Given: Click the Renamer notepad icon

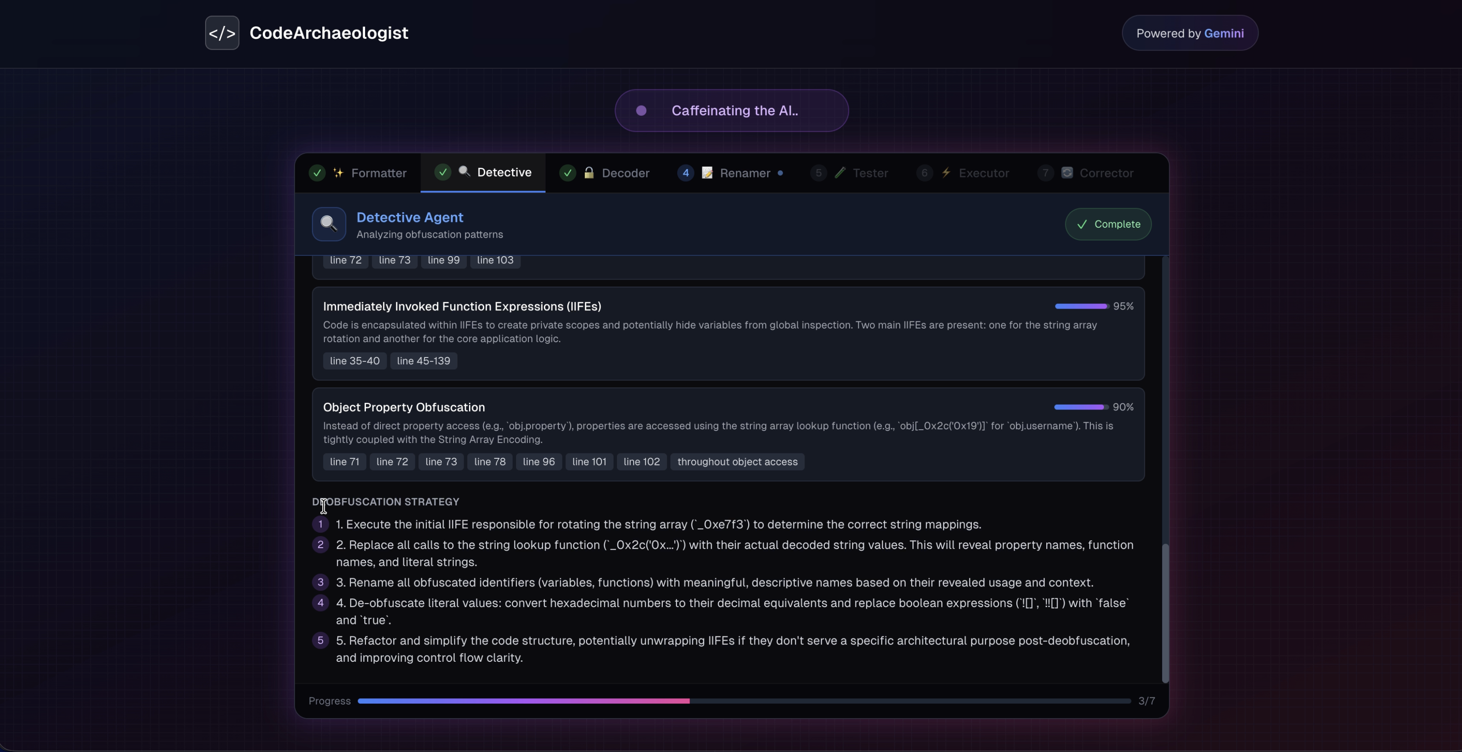Looking at the screenshot, I should (x=707, y=173).
